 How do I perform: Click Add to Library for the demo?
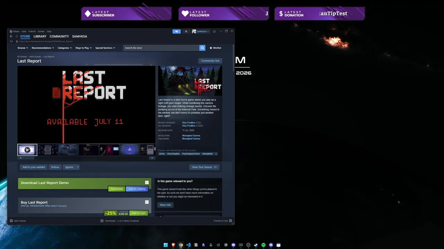coord(137,189)
